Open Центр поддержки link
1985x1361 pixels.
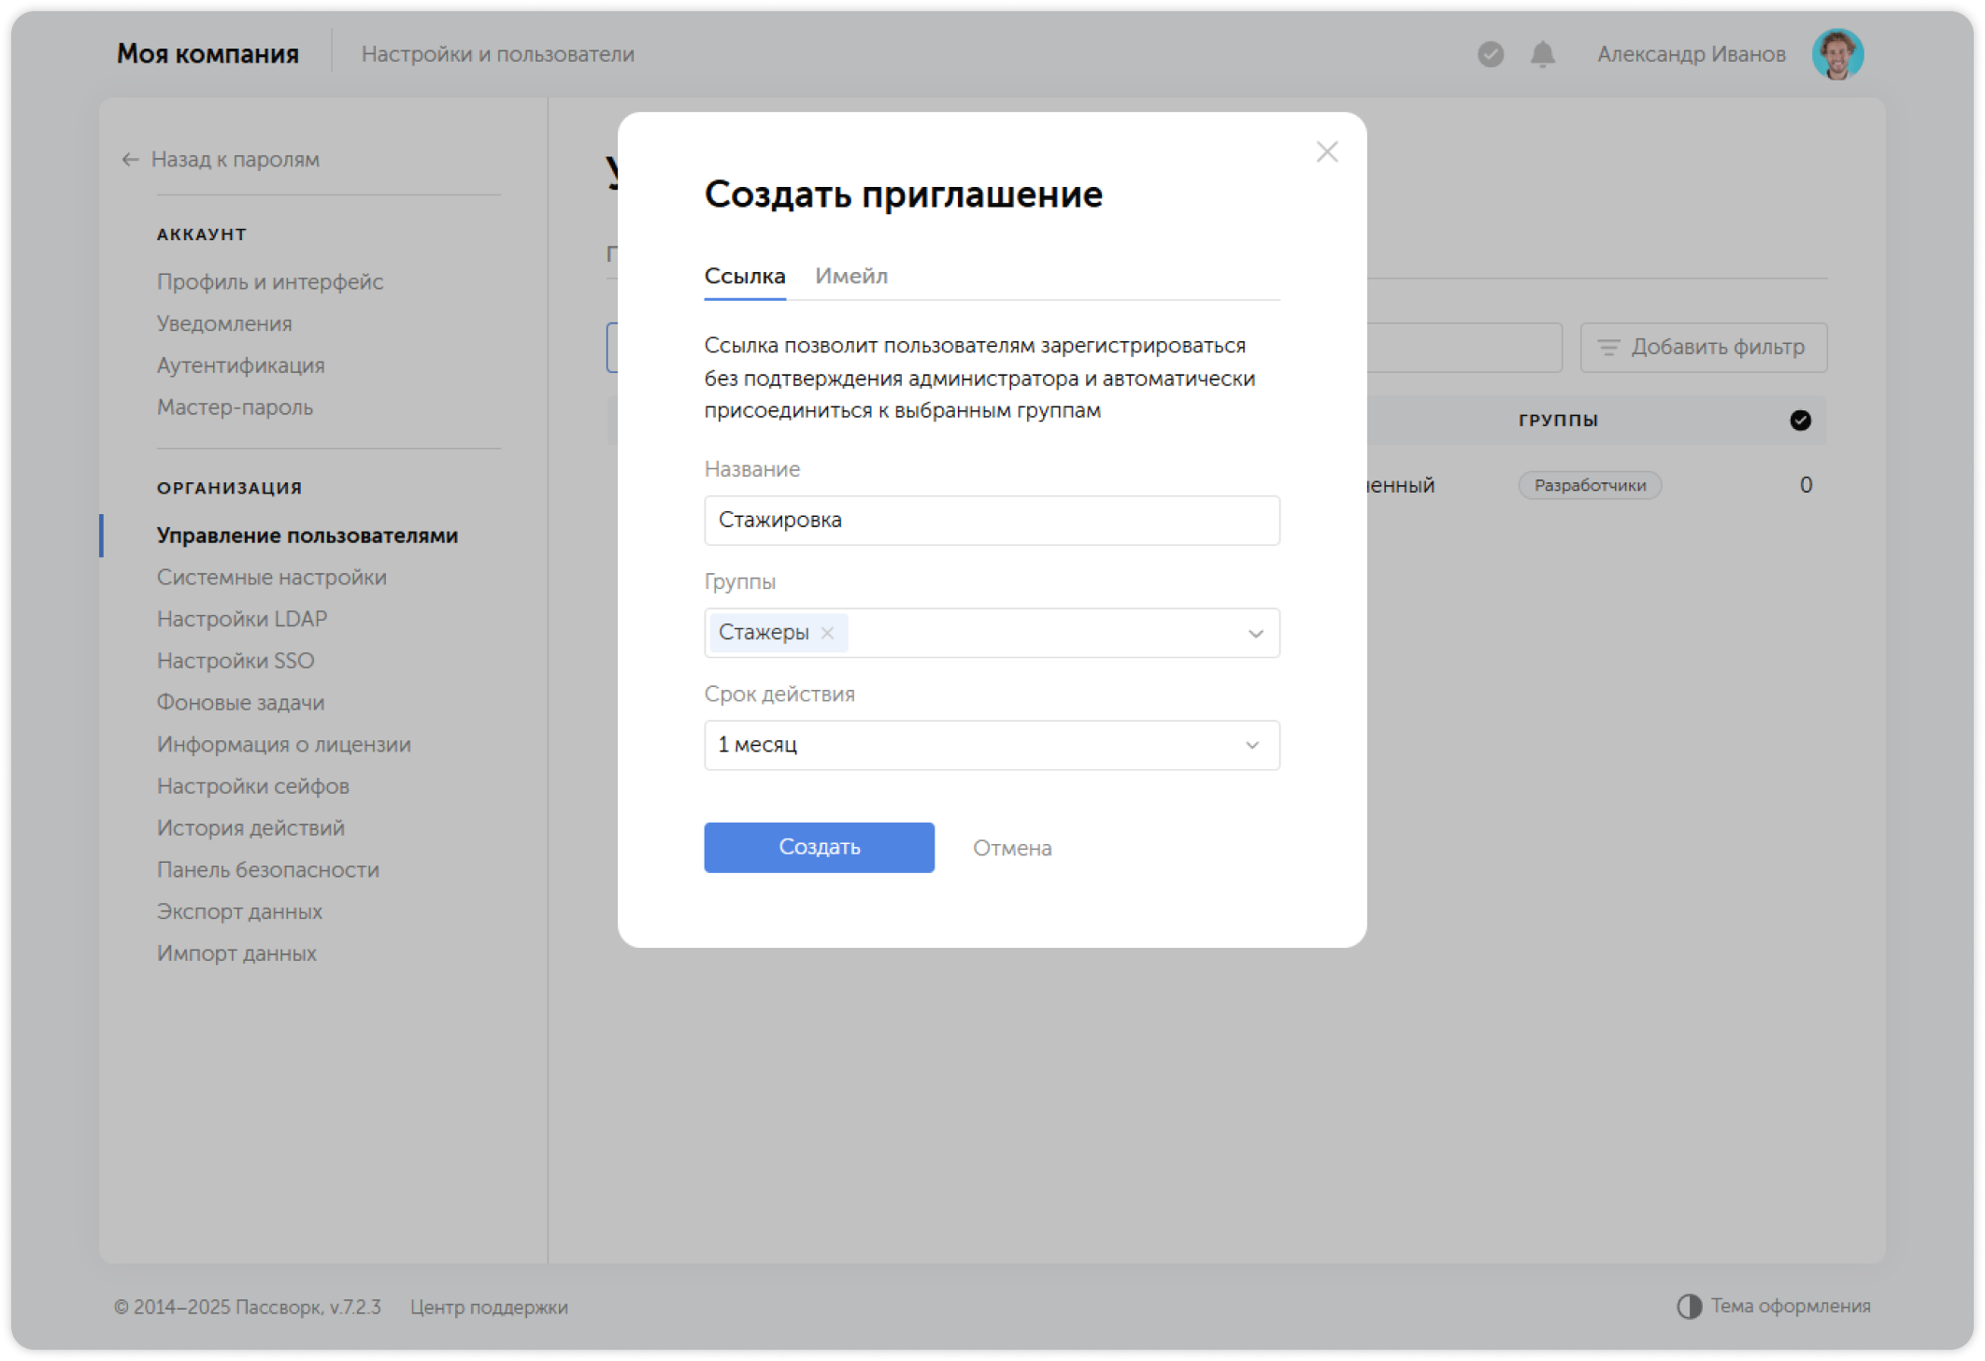[488, 1307]
